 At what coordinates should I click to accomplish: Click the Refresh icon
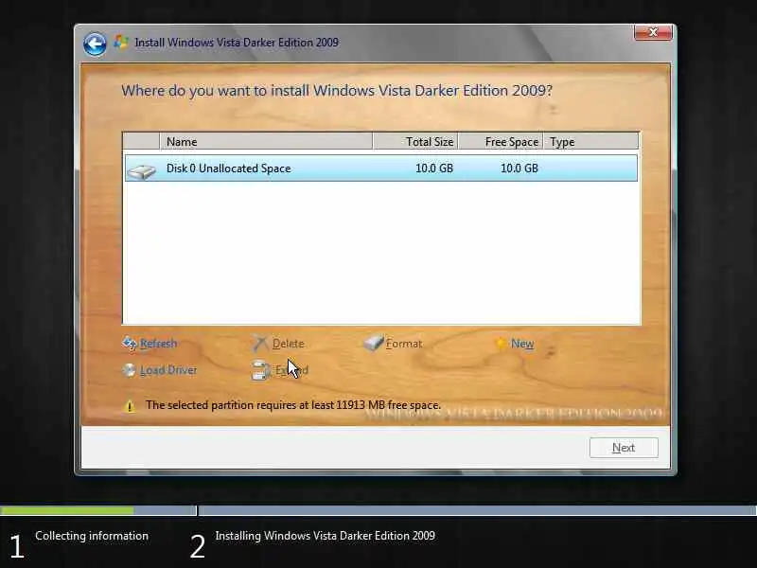coord(129,344)
